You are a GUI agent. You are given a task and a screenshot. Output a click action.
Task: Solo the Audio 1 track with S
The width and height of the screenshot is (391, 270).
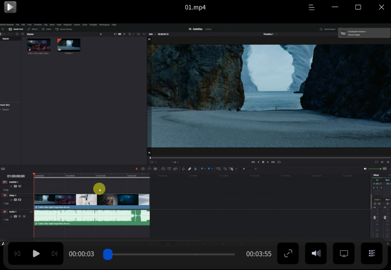coord(20,216)
